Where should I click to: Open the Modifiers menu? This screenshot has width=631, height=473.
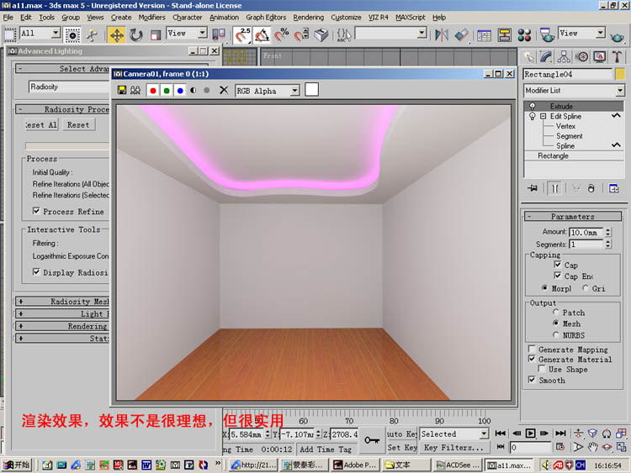pyautogui.click(x=151, y=17)
